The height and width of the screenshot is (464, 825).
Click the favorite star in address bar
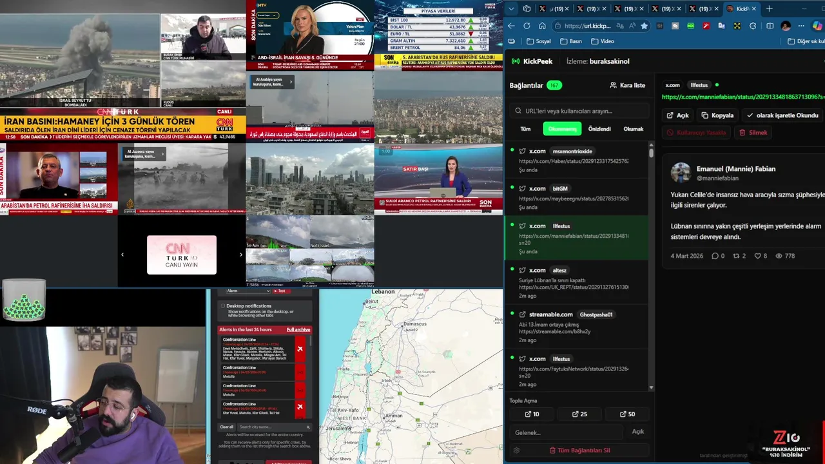(644, 26)
